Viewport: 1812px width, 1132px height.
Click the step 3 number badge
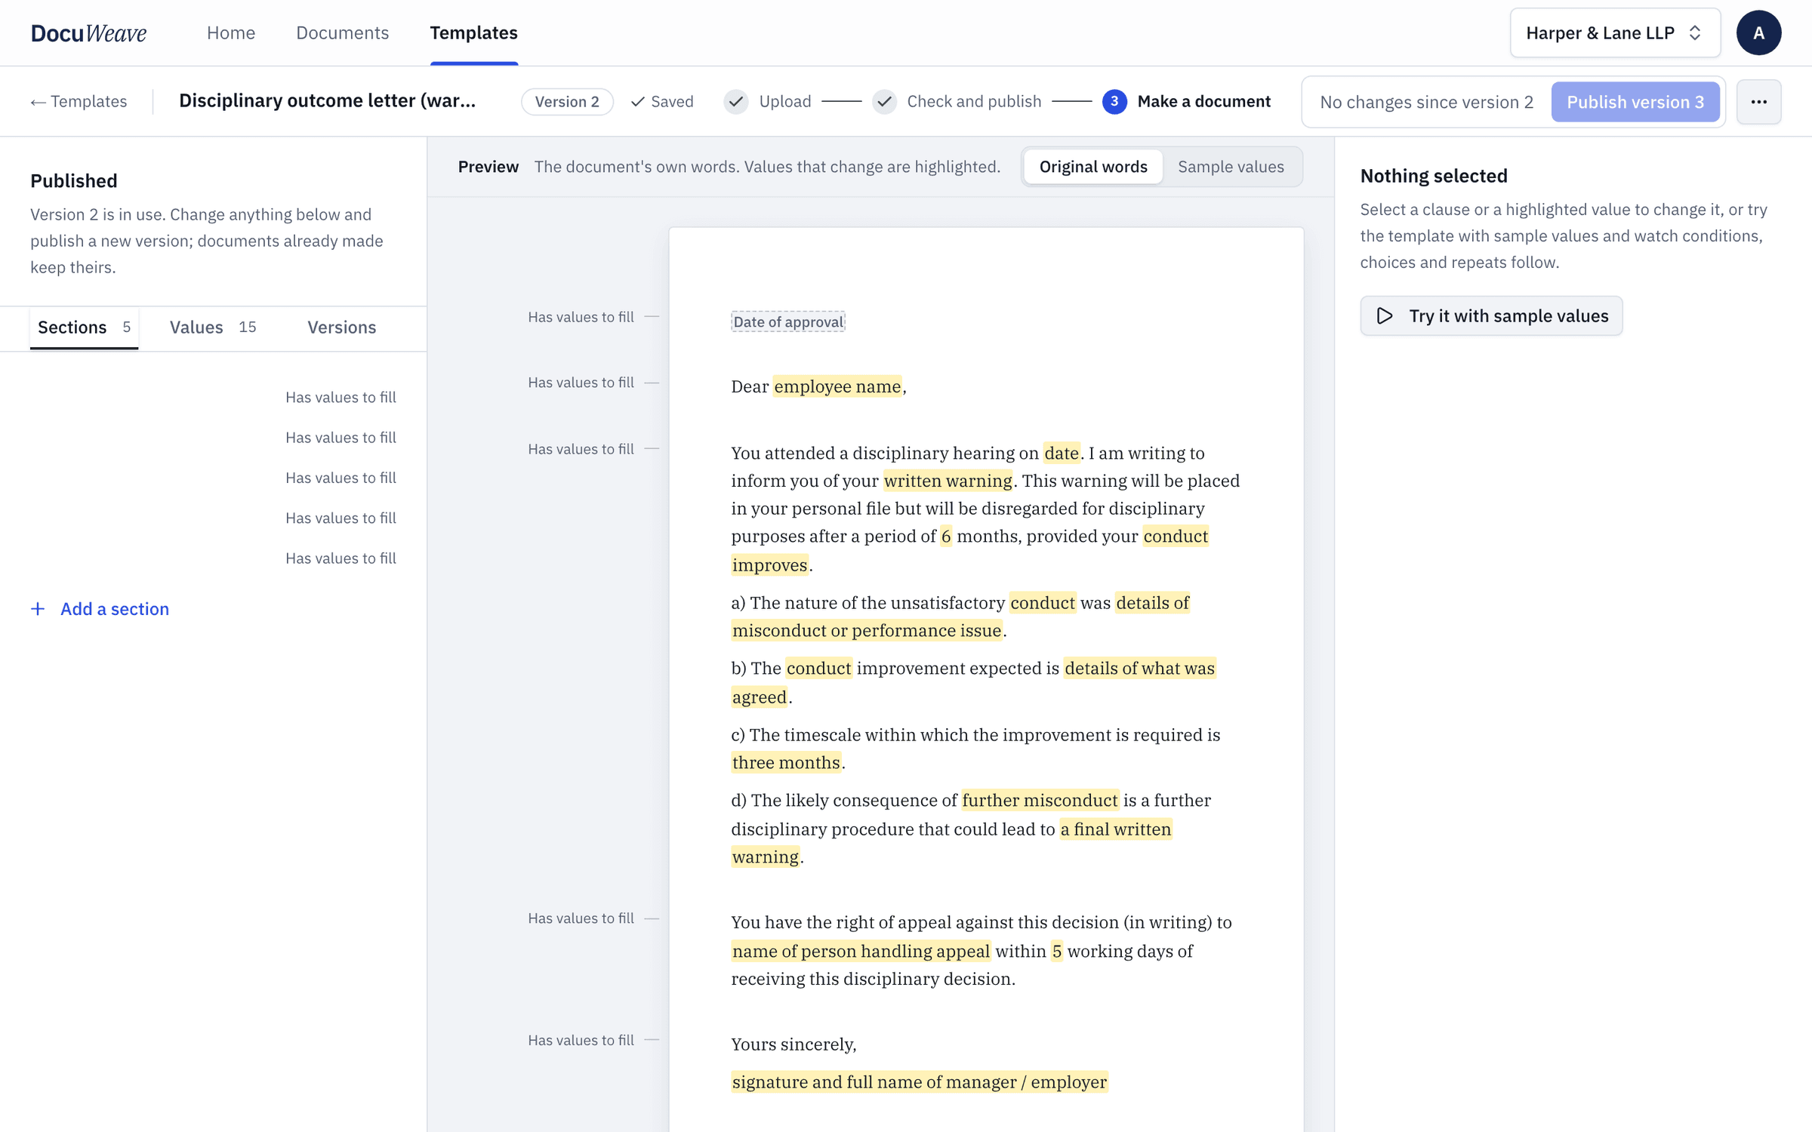(x=1114, y=102)
